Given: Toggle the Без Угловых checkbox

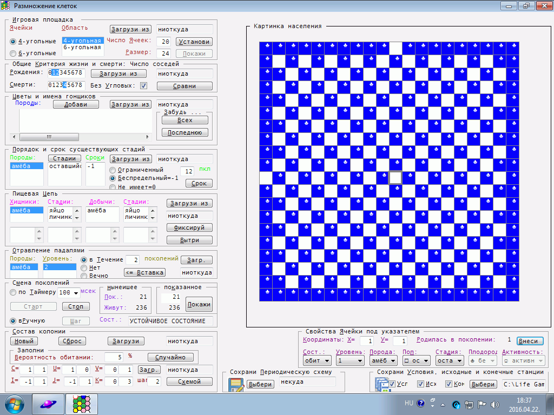Looking at the screenshot, I should point(143,85).
